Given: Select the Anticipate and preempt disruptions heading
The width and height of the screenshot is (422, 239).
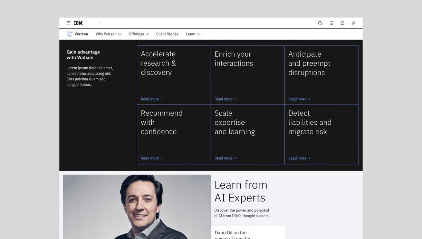Looking at the screenshot, I should tap(309, 63).
